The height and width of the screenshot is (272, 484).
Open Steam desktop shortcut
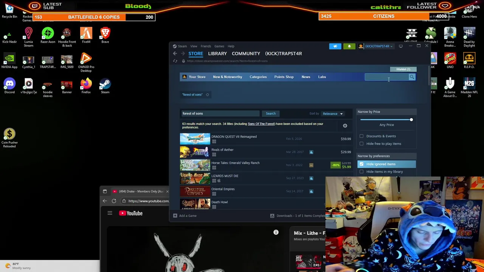tap(105, 86)
